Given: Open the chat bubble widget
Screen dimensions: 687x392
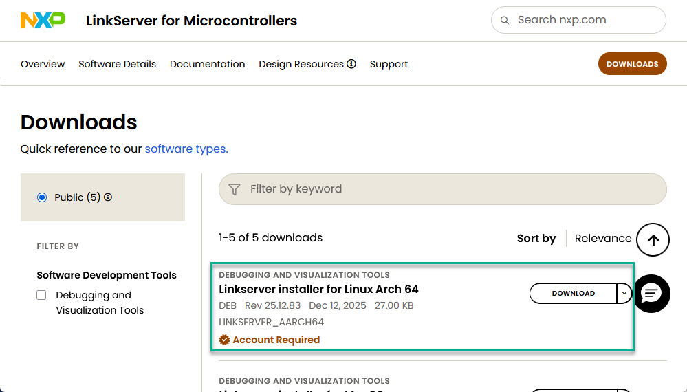Looking at the screenshot, I should click(x=651, y=294).
